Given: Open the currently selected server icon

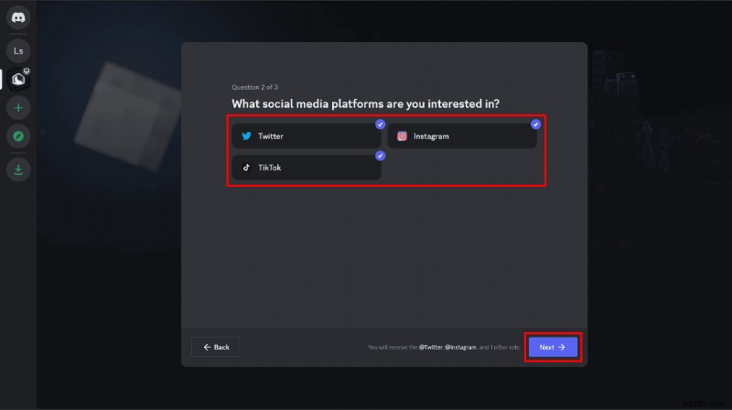Looking at the screenshot, I should (18, 80).
